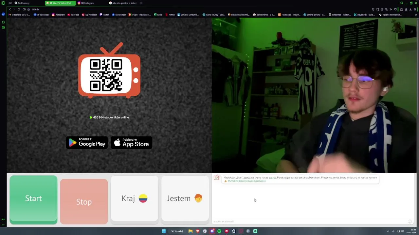Switch to the jaka jest godzina tab
Viewport: 419px width, 235px height.
[123, 3]
